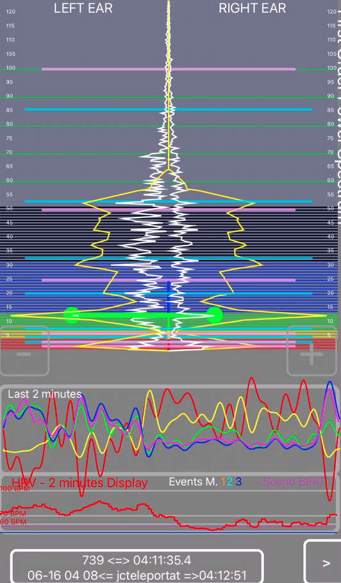The height and width of the screenshot is (583, 341).
Task: Click event marker number 1
Action: coord(223,482)
